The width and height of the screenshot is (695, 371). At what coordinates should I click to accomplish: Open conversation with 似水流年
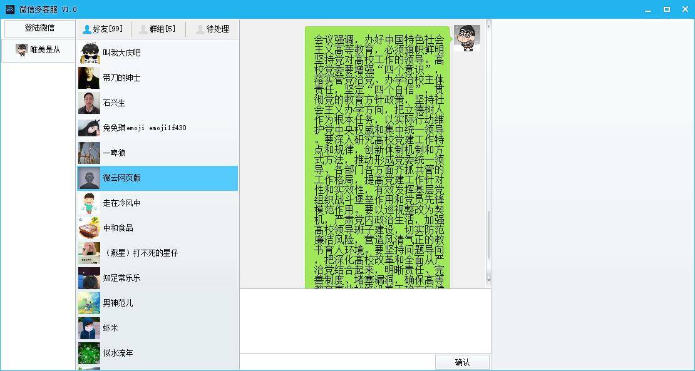click(118, 353)
